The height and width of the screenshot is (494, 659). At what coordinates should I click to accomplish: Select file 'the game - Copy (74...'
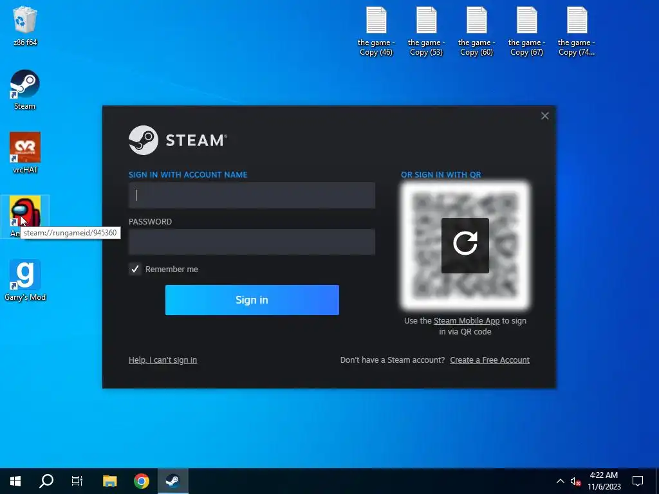click(576, 32)
